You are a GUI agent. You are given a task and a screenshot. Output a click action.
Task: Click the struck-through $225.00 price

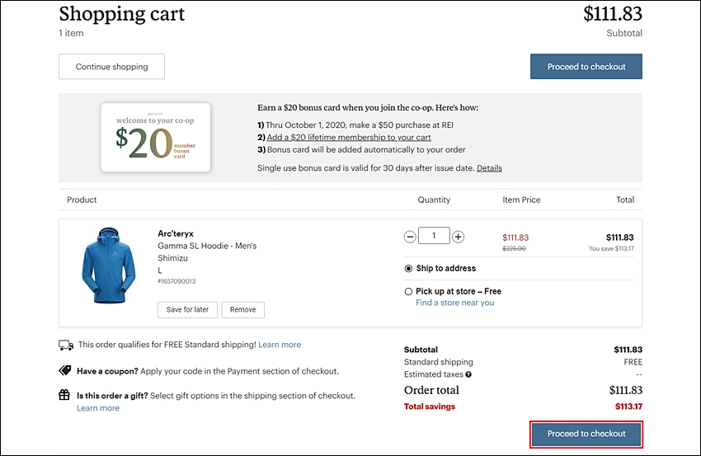514,248
